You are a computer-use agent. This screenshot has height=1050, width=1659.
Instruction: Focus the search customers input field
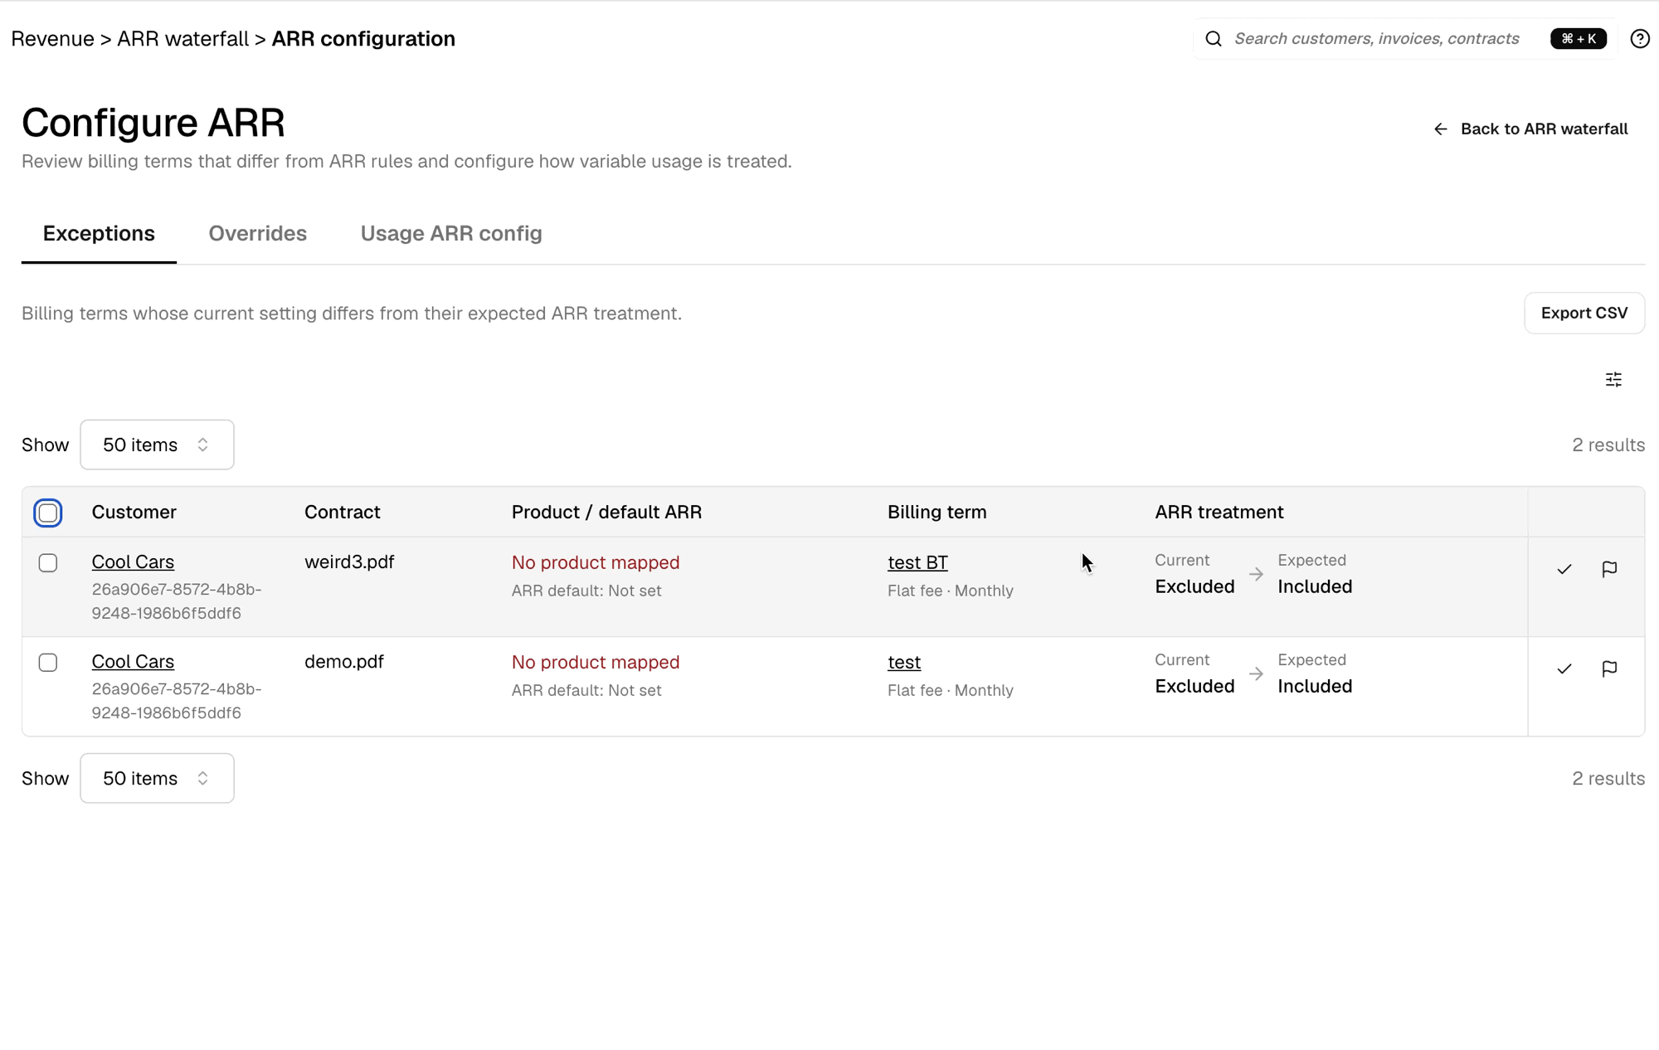point(1377,39)
